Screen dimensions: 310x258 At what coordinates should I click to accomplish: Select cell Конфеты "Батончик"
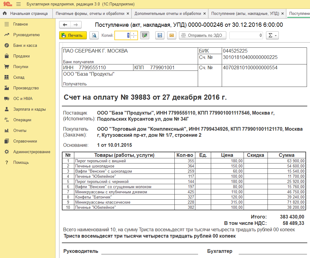pos(124,197)
